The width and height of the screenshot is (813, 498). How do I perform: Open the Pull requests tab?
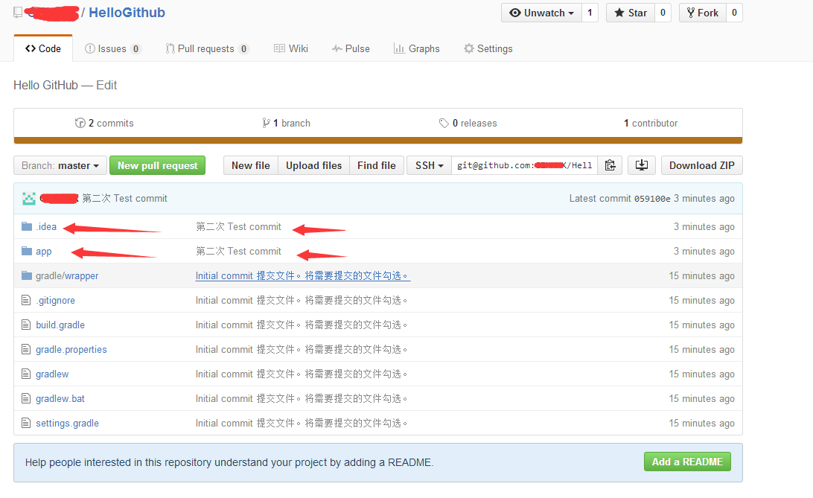(207, 48)
